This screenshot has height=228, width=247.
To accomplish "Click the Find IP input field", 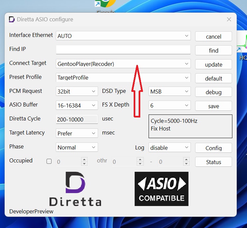I will click(x=123, y=50).
